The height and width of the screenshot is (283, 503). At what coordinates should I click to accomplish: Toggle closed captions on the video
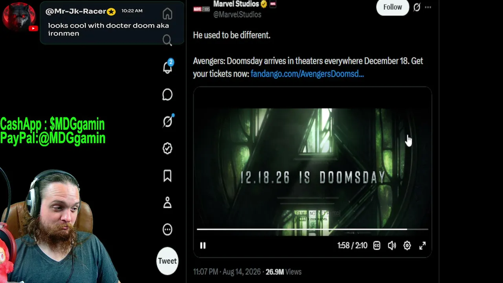pos(376,246)
